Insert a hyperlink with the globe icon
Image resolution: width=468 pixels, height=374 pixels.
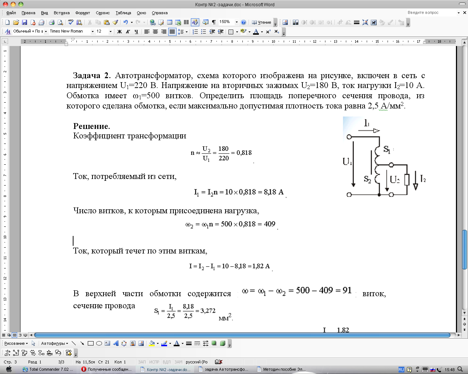pos(152,22)
